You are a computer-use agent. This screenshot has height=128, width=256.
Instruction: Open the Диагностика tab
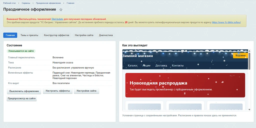click(x=106, y=35)
